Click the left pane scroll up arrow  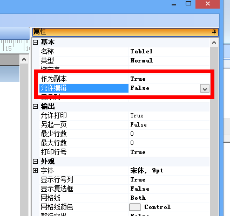pos(24,59)
